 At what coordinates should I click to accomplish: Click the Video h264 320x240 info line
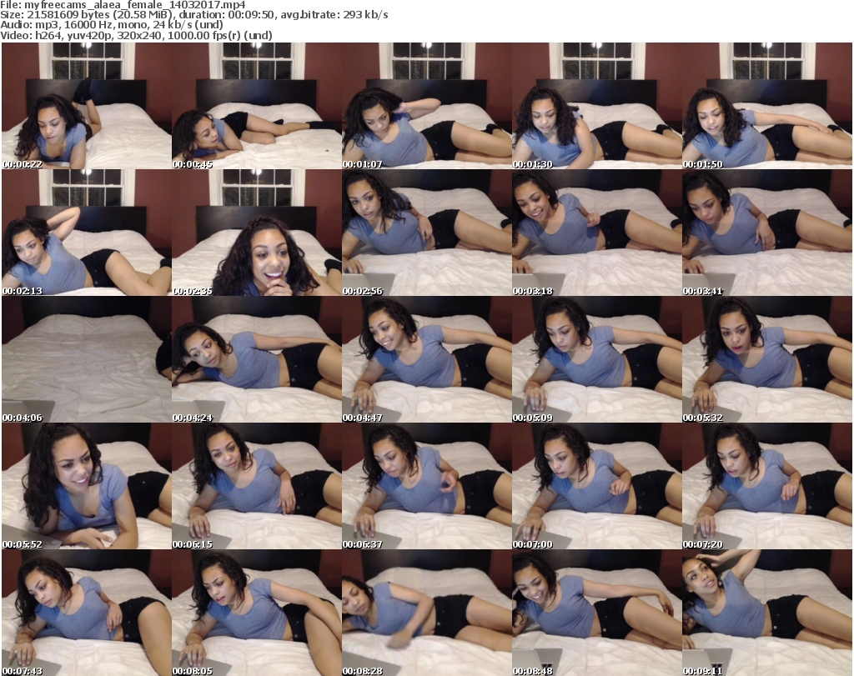tap(136, 35)
